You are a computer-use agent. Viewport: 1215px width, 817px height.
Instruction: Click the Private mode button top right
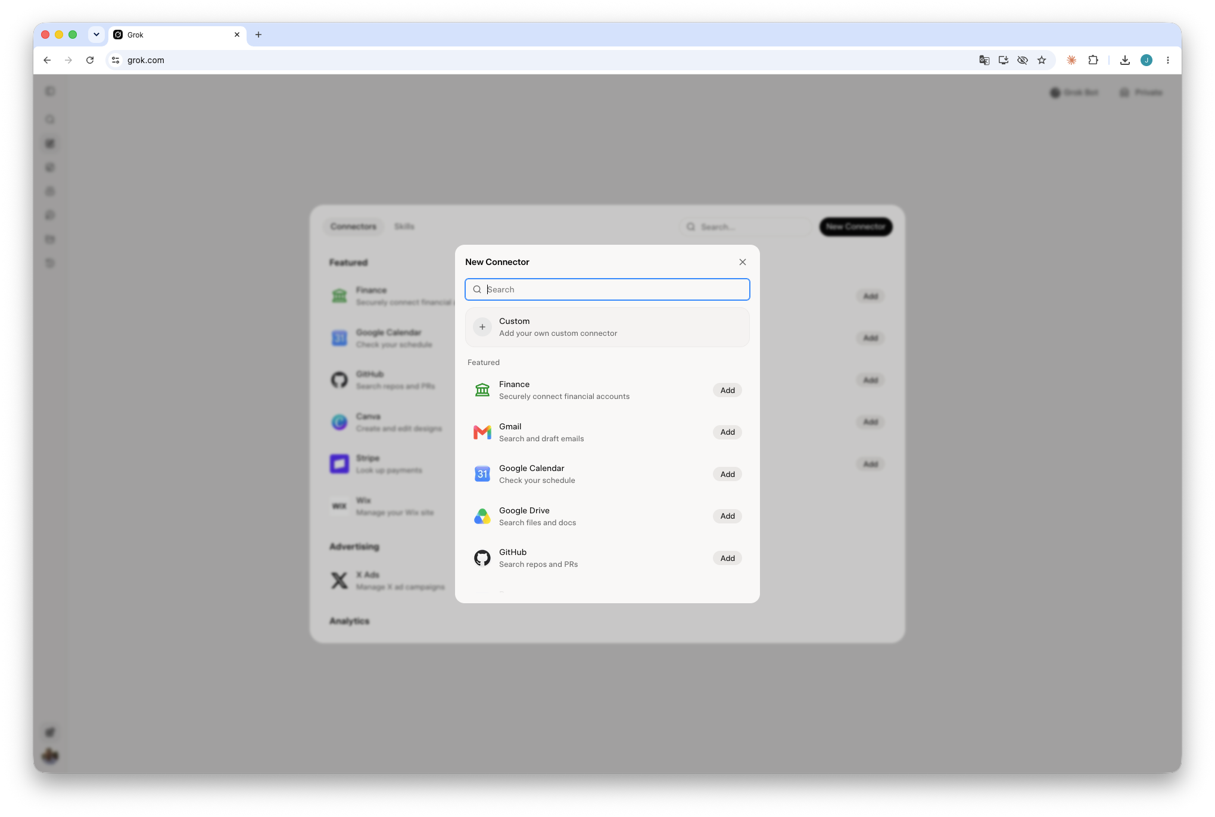point(1141,92)
